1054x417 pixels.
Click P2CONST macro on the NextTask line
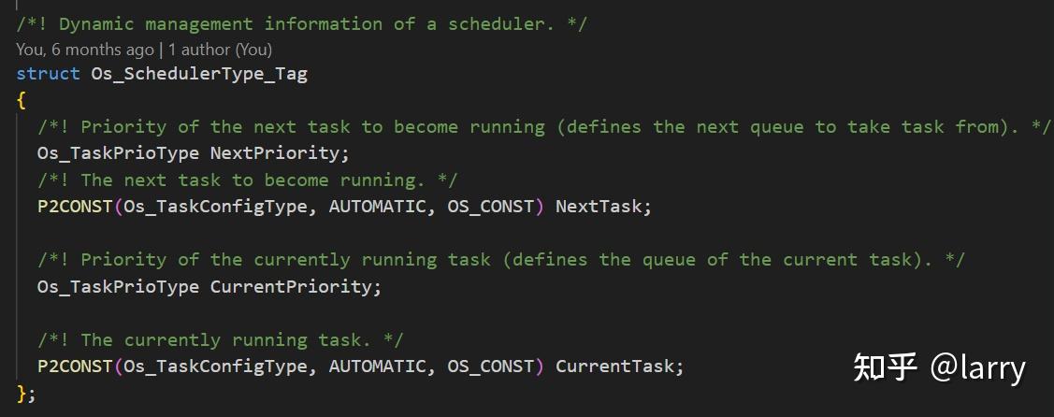tap(74, 207)
